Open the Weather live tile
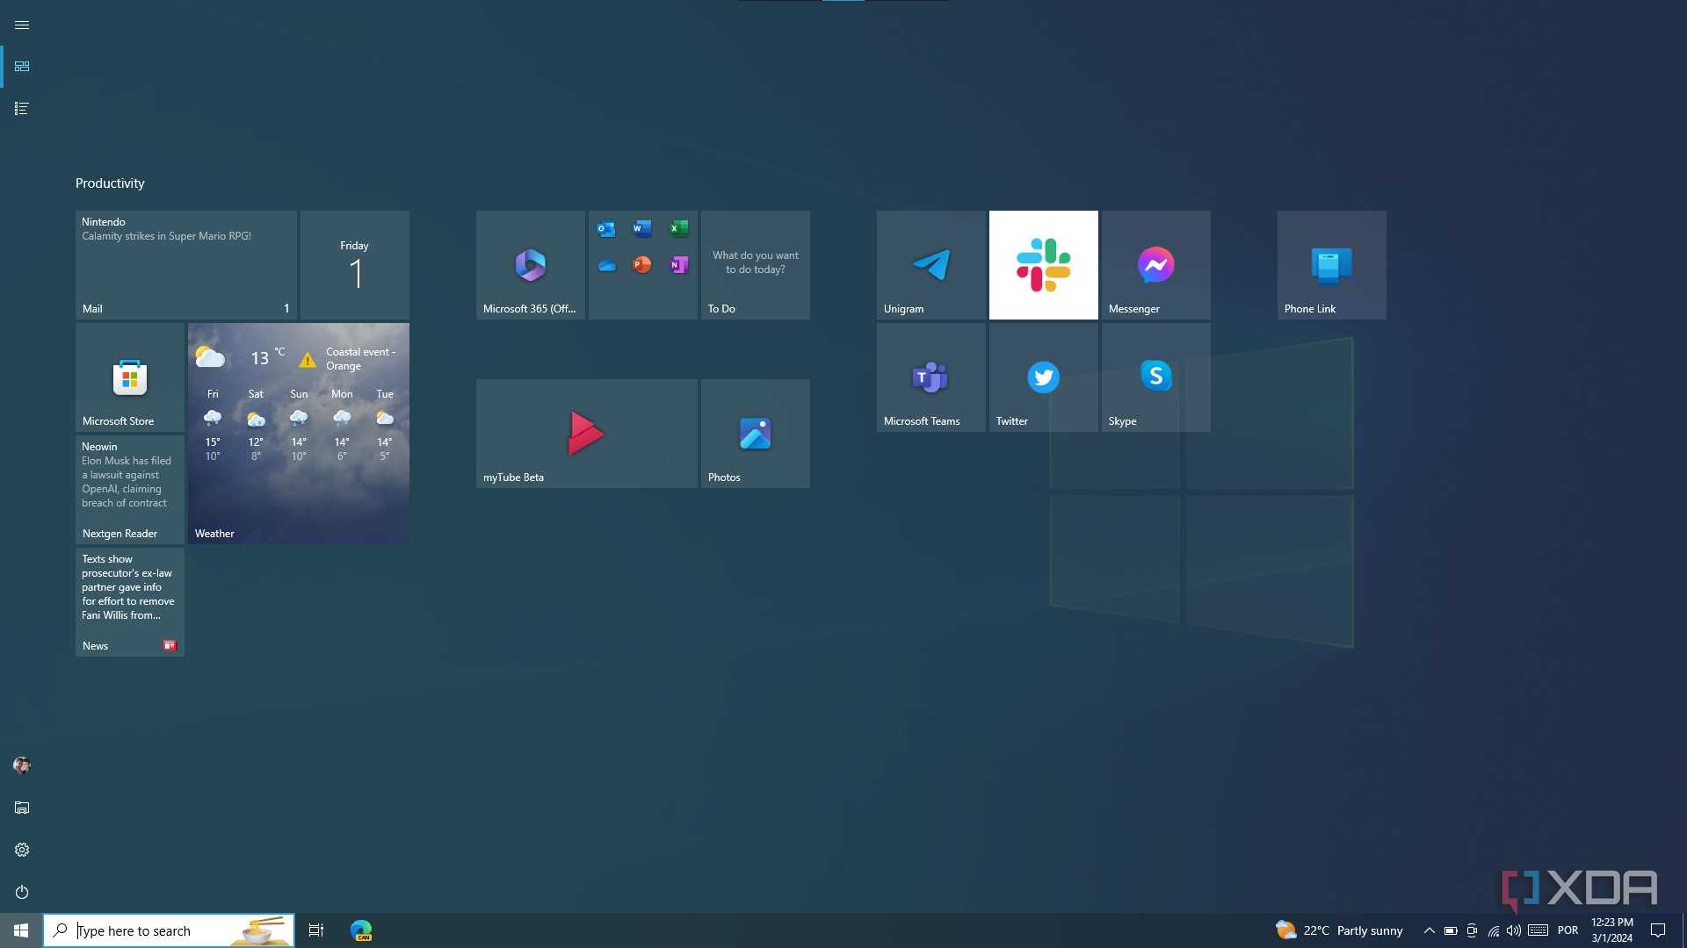Viewport: 1687px width, 948px height. point(298,434)
